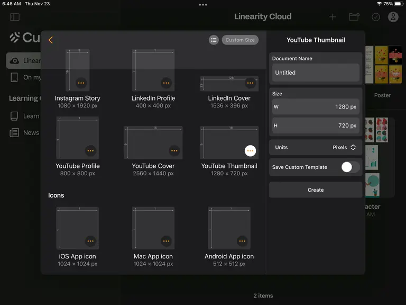Select the Android App icon template
406x305 pixels.
click(x=229, y=228)
